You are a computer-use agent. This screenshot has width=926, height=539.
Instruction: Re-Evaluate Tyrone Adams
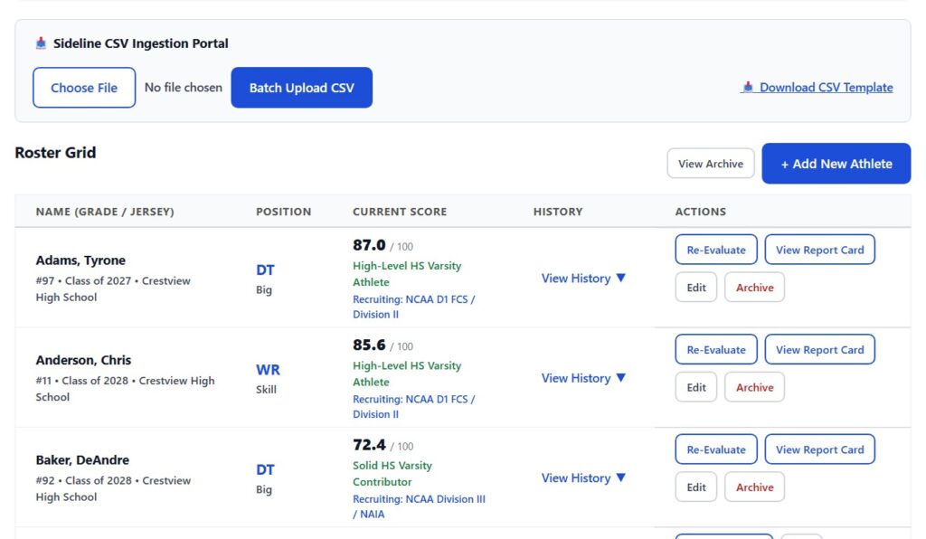click(x=716, y=250)
